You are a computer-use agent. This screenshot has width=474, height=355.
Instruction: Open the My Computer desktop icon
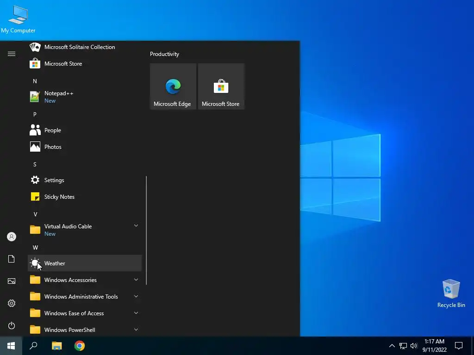[18, 19]
